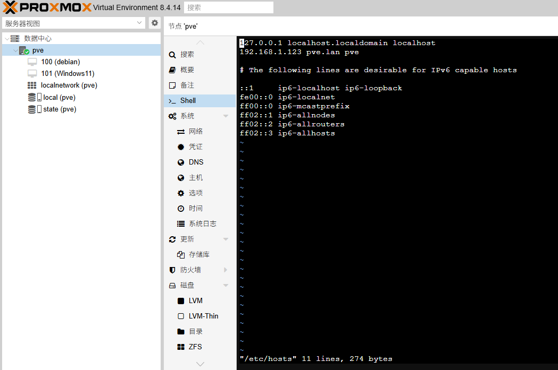This screenshot has width=558, height=370.
Task: Open the 网络 network settings
Action: (x=195, y=132)
